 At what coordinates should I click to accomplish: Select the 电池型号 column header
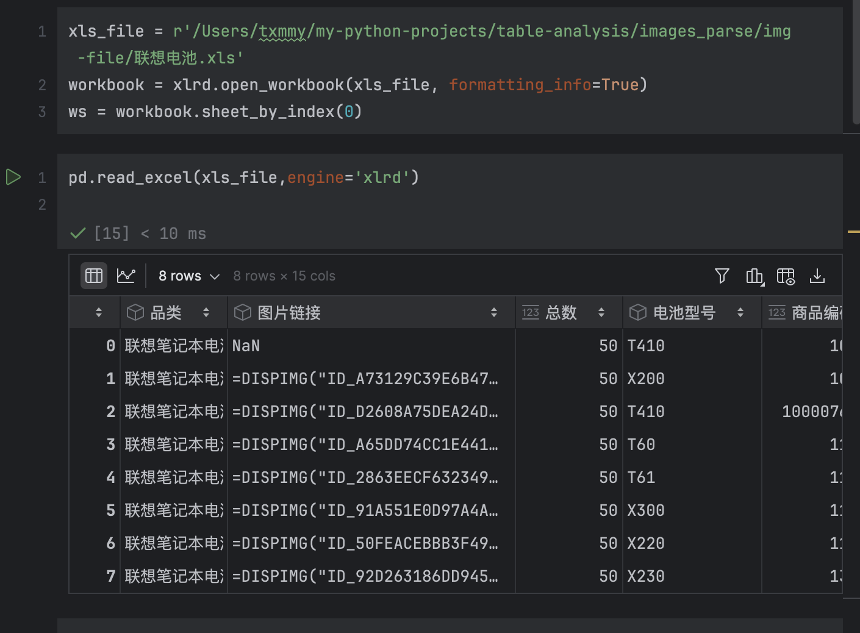692,312
